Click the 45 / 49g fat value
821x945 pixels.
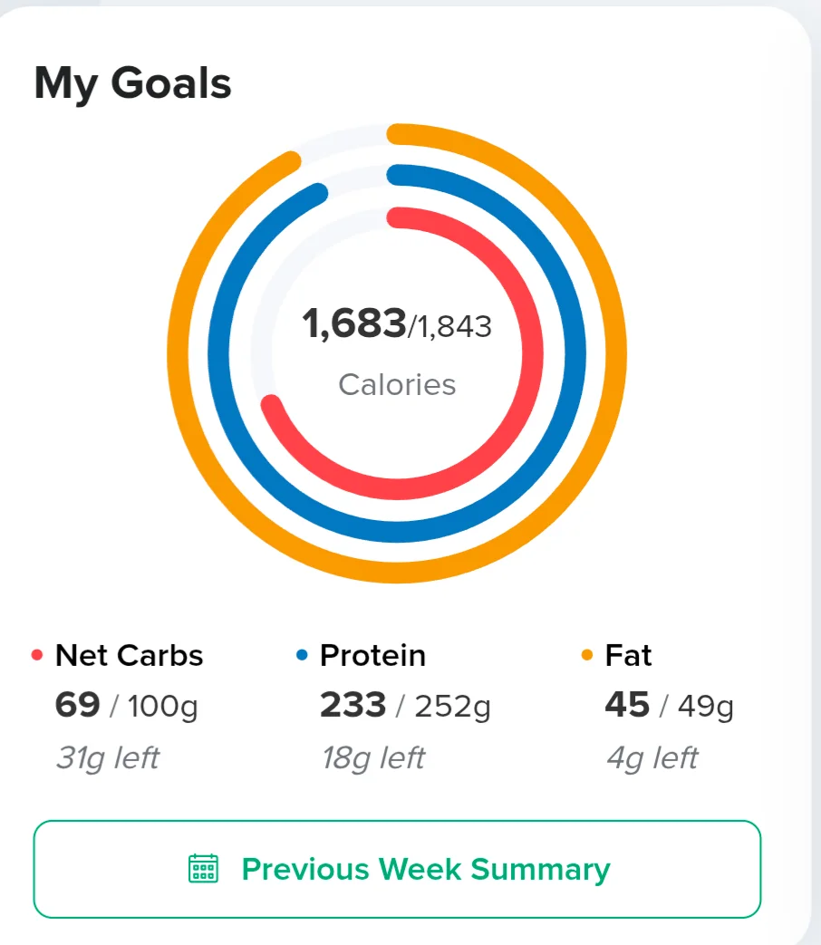pos(669,705)
